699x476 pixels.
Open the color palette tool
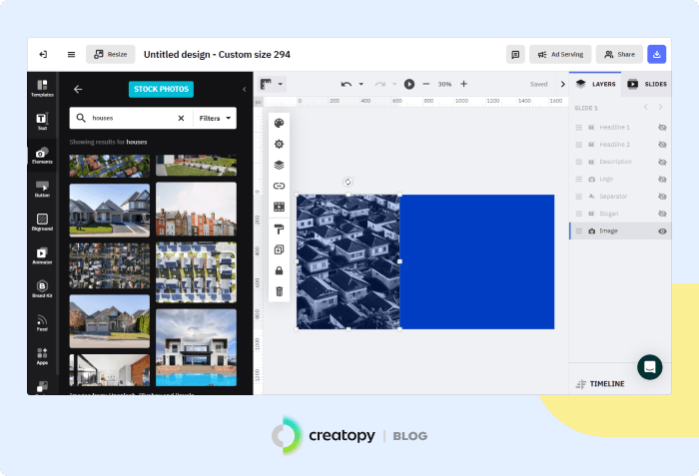tap(279, 124)
